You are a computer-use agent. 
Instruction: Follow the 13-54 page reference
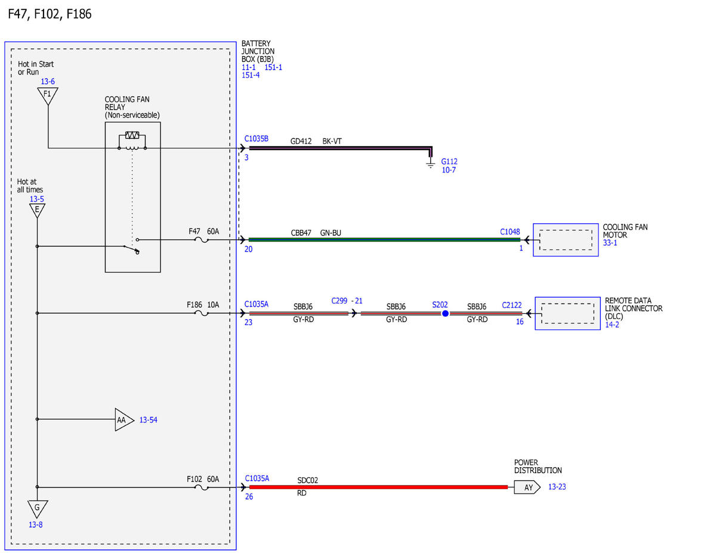tap(148, 420)
